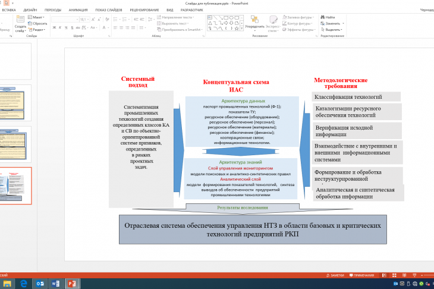This screenshot has width=434, height=289.
Task: Open the РЕЦЕНЗИРОВАНИЕ ribbon tab
Action: [144, 10]
